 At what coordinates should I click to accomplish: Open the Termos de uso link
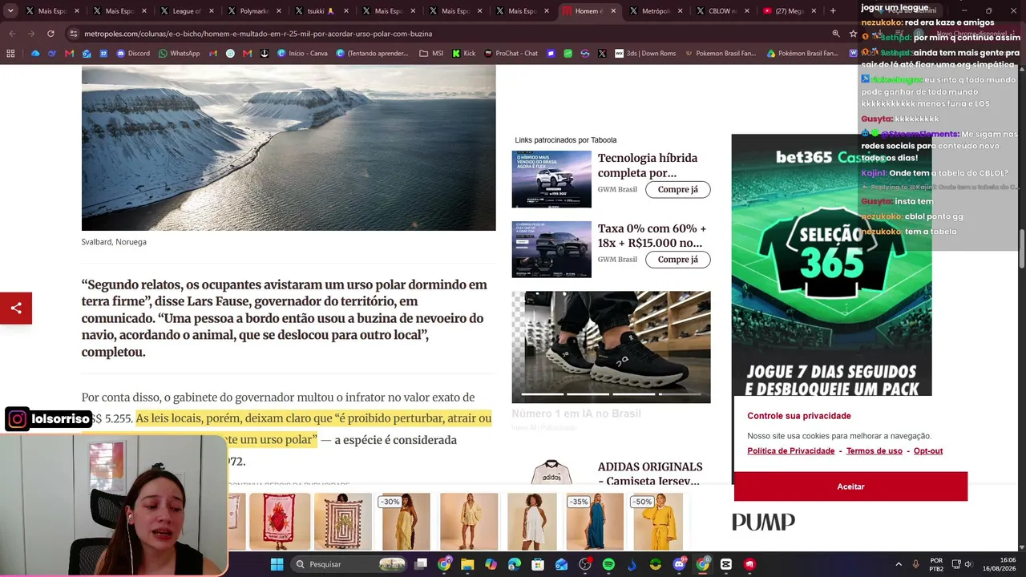click(x=875, y=451)
